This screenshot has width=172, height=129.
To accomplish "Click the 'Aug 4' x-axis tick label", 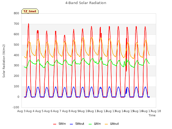I will click(x=30, y=111).
